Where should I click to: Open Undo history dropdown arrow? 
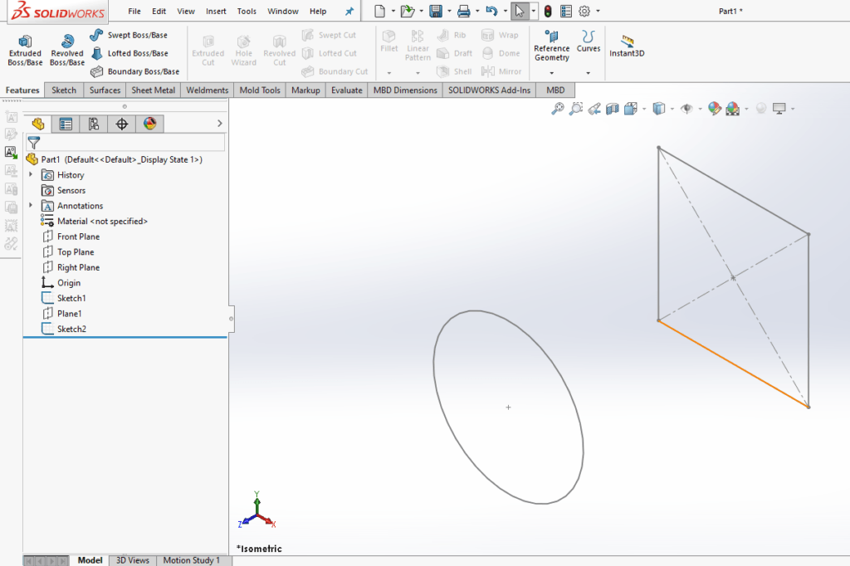pos(506,11)
